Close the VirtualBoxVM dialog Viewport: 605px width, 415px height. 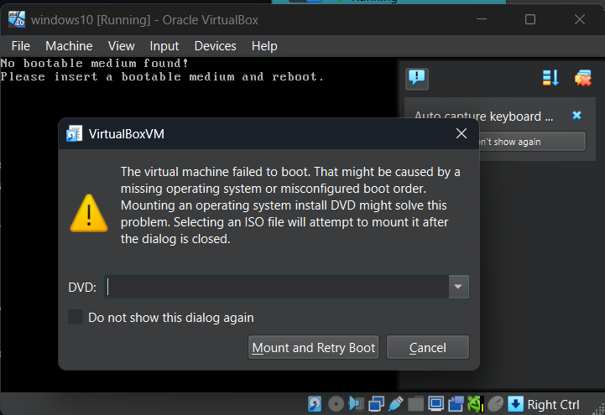pyautogui.click(x=462, y=133)
